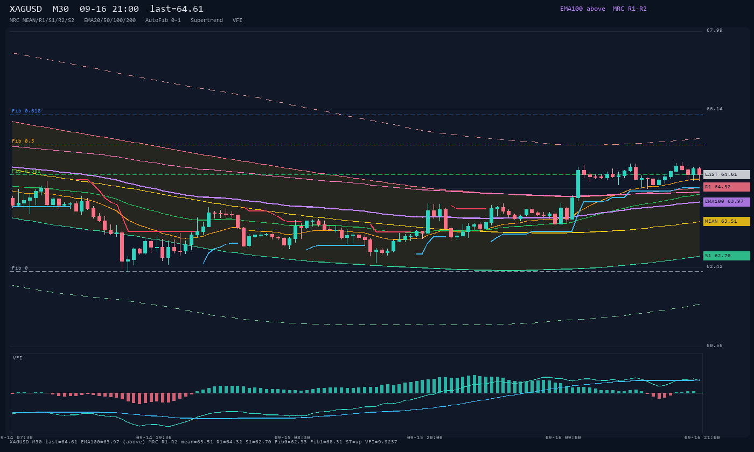The width and height of the screenshot is (754, 452).
Task: Click the VFI title inside the lower panel
Action: (18, 358)
